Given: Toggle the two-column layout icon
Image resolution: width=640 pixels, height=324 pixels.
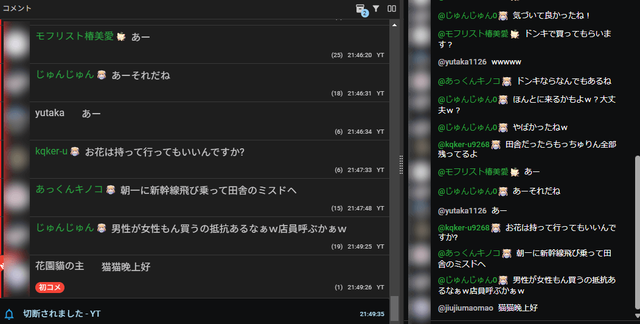Looking at the screenshot, I should coord(392,8).
